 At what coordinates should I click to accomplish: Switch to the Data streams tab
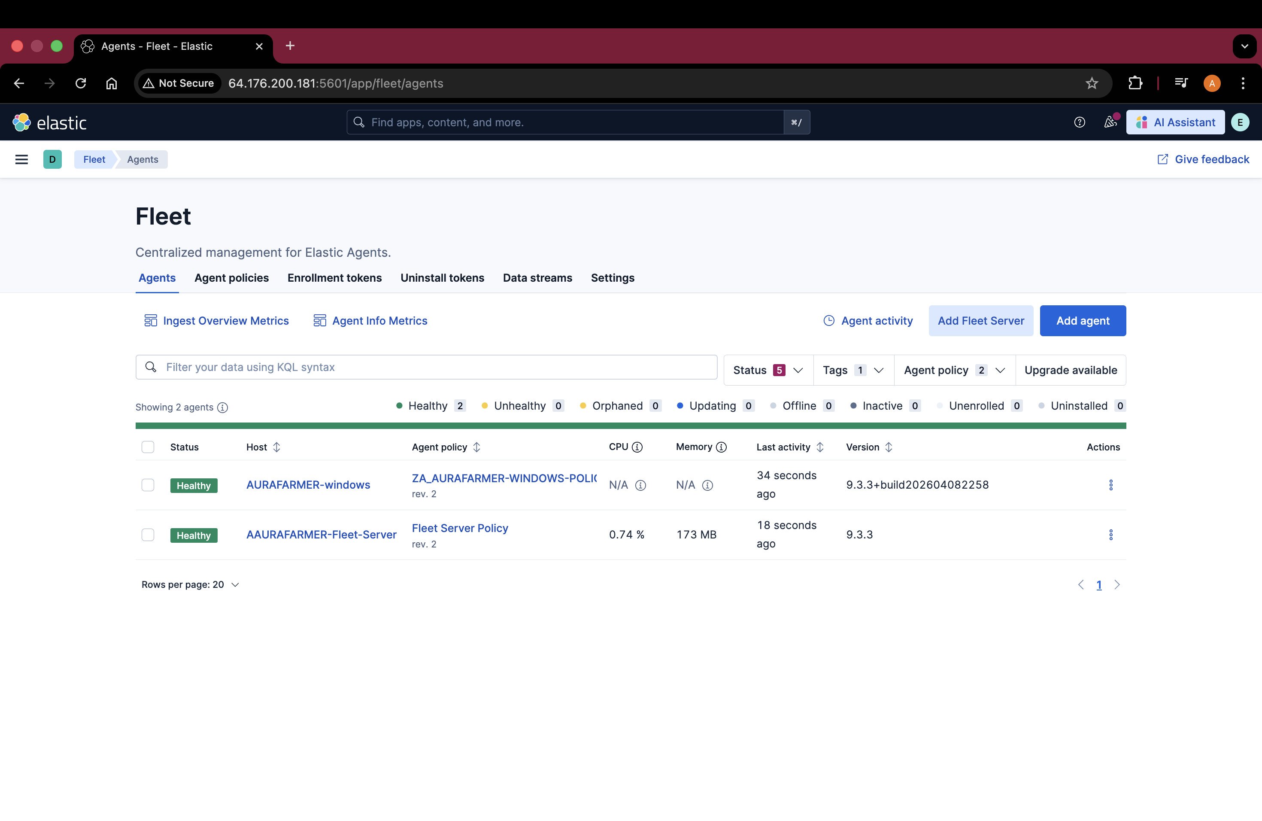pos(538,278)
